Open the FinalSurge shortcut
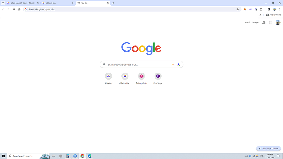This screenshot has height=159, width=283. click(158, 78)
